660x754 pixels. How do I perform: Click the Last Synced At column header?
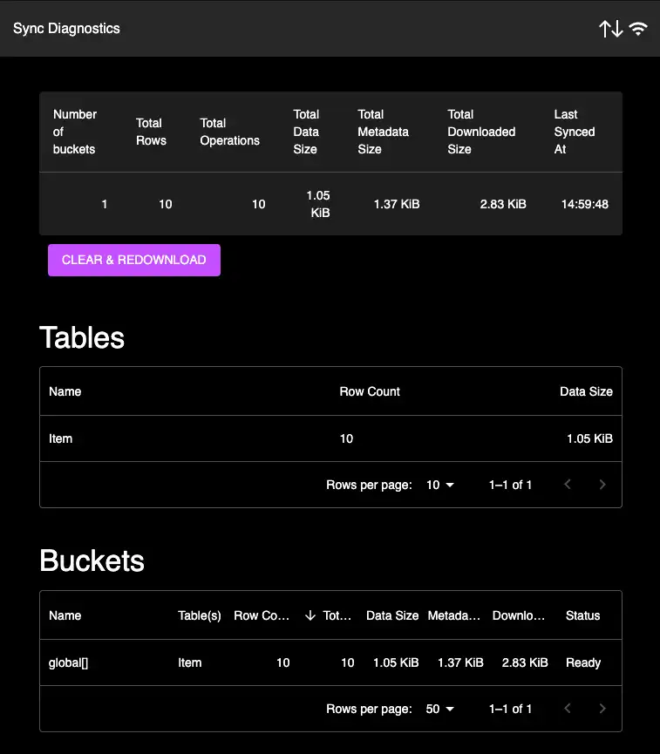(x=575, y=132)
